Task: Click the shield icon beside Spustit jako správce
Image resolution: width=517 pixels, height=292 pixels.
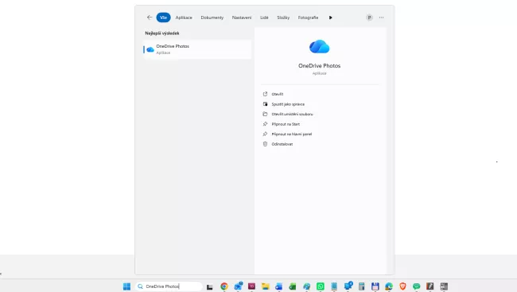Action: pos(265,104)
